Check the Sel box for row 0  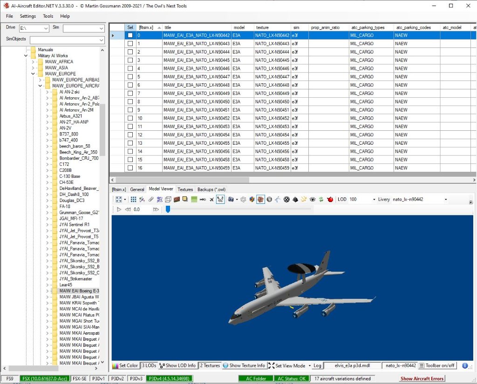[130, 35]
